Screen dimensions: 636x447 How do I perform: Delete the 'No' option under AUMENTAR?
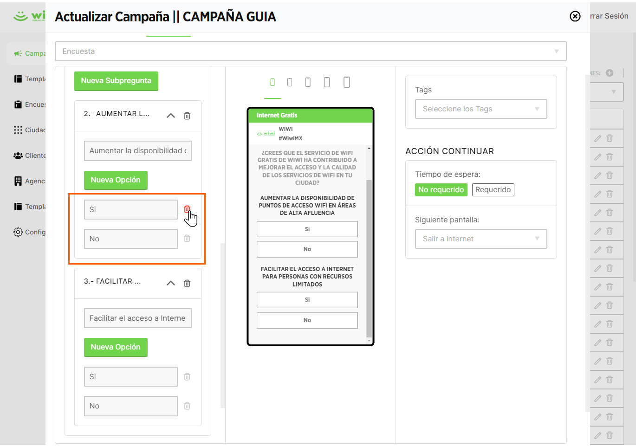pyautogui.click(x=187, y=239)
